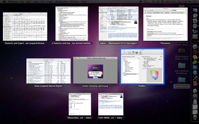Click the battery status in menu bar
The width and height of the screenshot is (199, 124).
click(171, 2)
